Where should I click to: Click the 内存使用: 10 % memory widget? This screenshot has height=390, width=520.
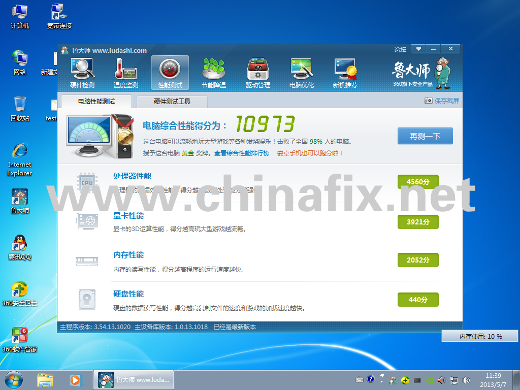[480, 336]
